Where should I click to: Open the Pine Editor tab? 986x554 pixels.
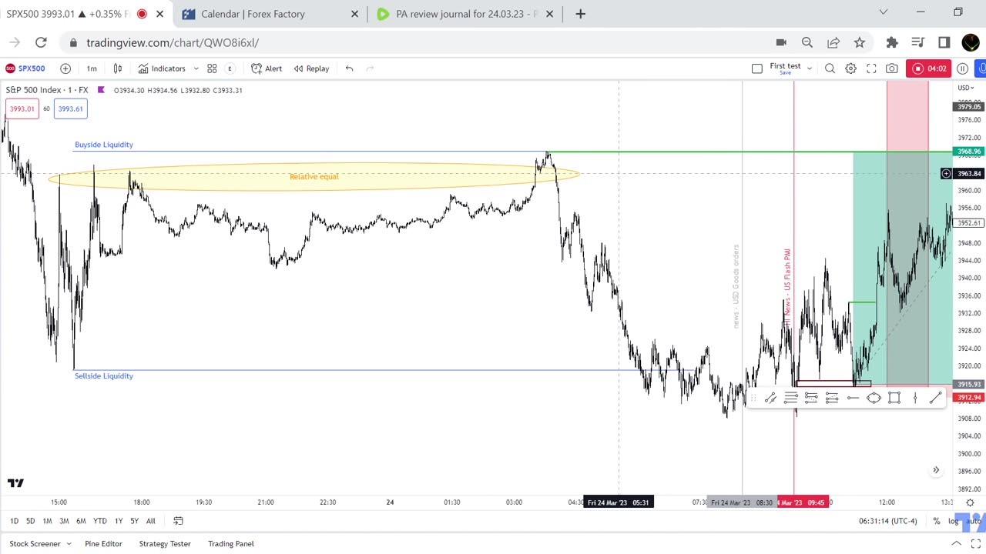pyautogui.click(x=103, y=544)
